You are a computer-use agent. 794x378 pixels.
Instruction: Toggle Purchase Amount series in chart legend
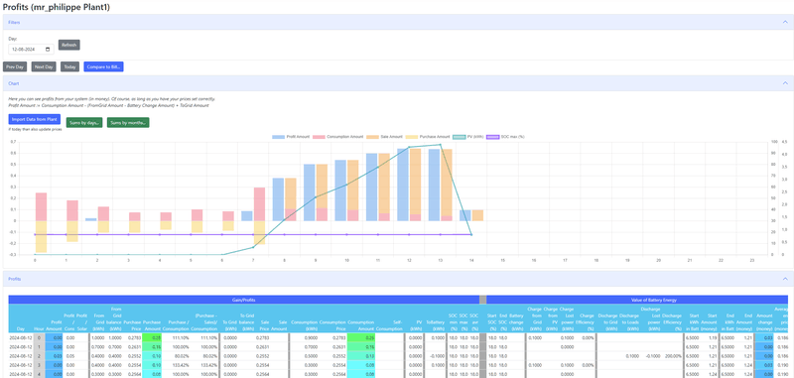(428, 137)
